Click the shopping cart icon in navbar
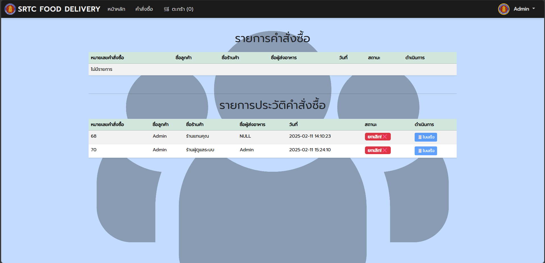This screenshot has height=263, width=545. pos(166,9)
